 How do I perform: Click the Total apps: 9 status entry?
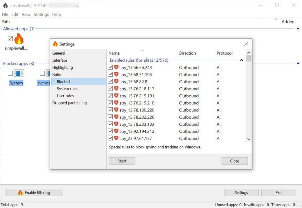[x=12, y=205]
